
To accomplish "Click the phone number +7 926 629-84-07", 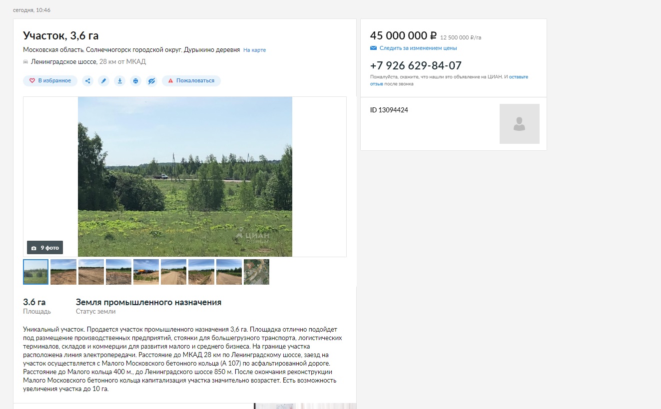I will coord(416,65).
